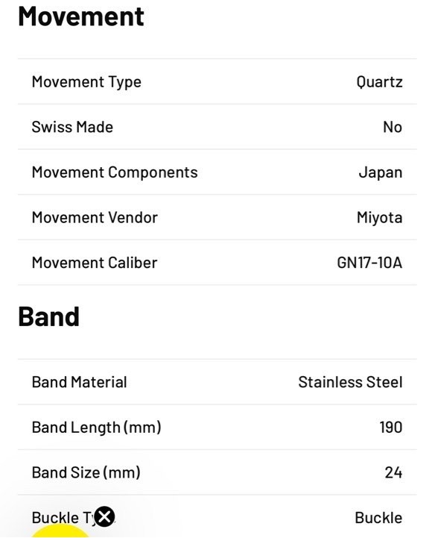The height and width of the screenshot is (538, 435).
Task: Click the Band Size (mm) label
Action: click(86, 473)
